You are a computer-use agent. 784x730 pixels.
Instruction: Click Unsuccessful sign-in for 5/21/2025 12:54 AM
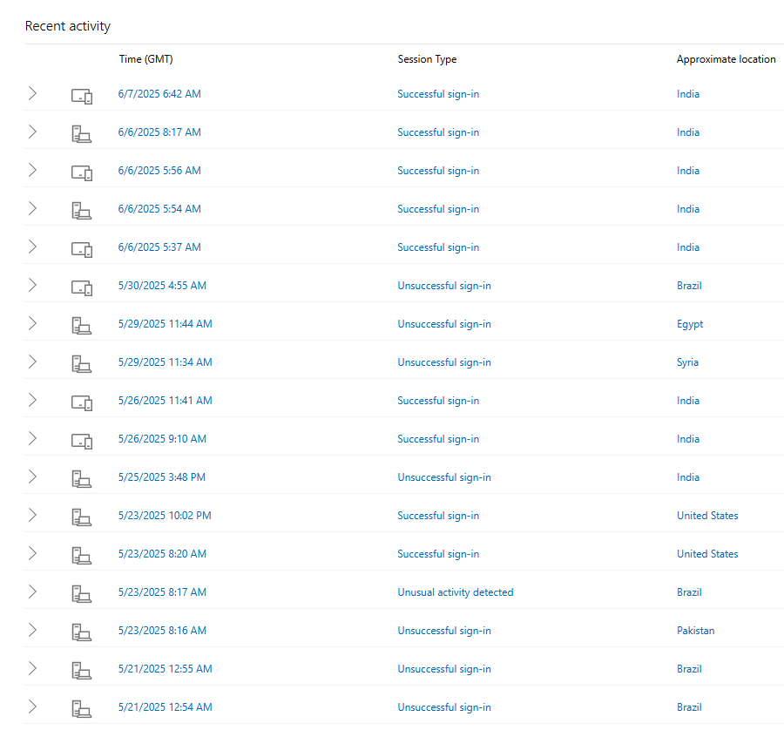[444, 707]
